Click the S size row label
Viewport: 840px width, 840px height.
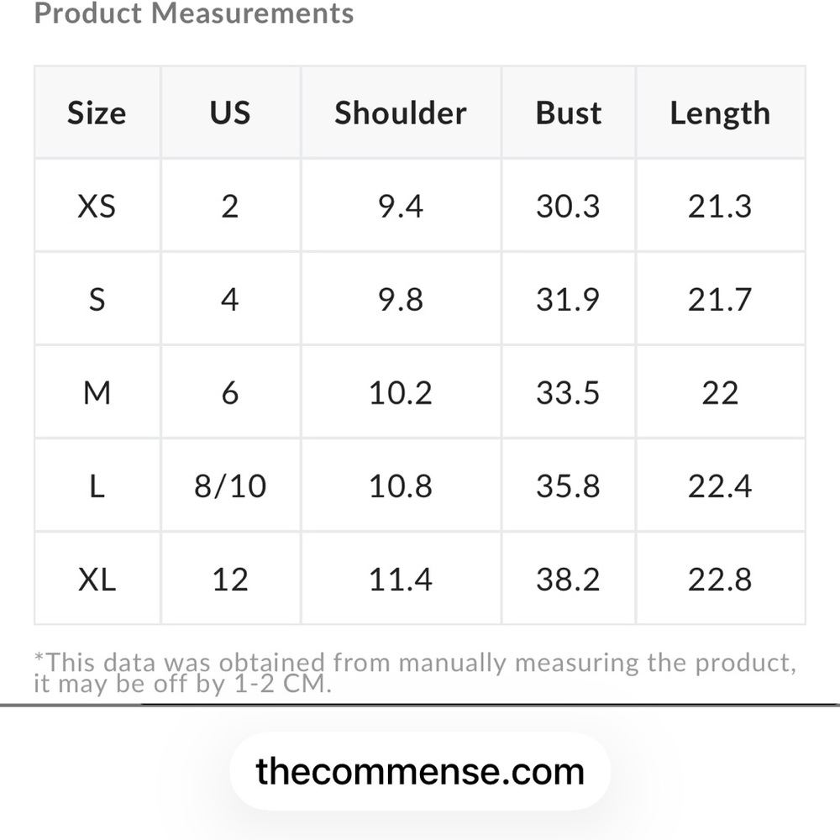97,299
